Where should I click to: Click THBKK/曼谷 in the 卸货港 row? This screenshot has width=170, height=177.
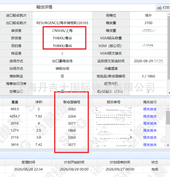click(62, 38)
